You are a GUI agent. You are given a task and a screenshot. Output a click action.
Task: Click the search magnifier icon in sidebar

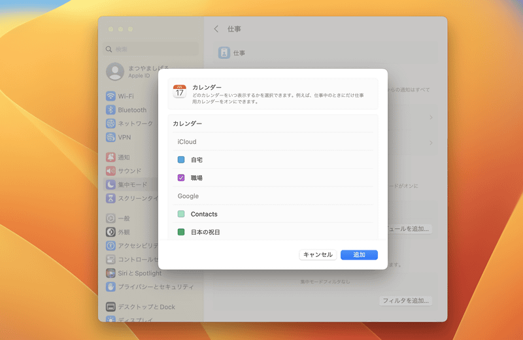tap(109, 49)
